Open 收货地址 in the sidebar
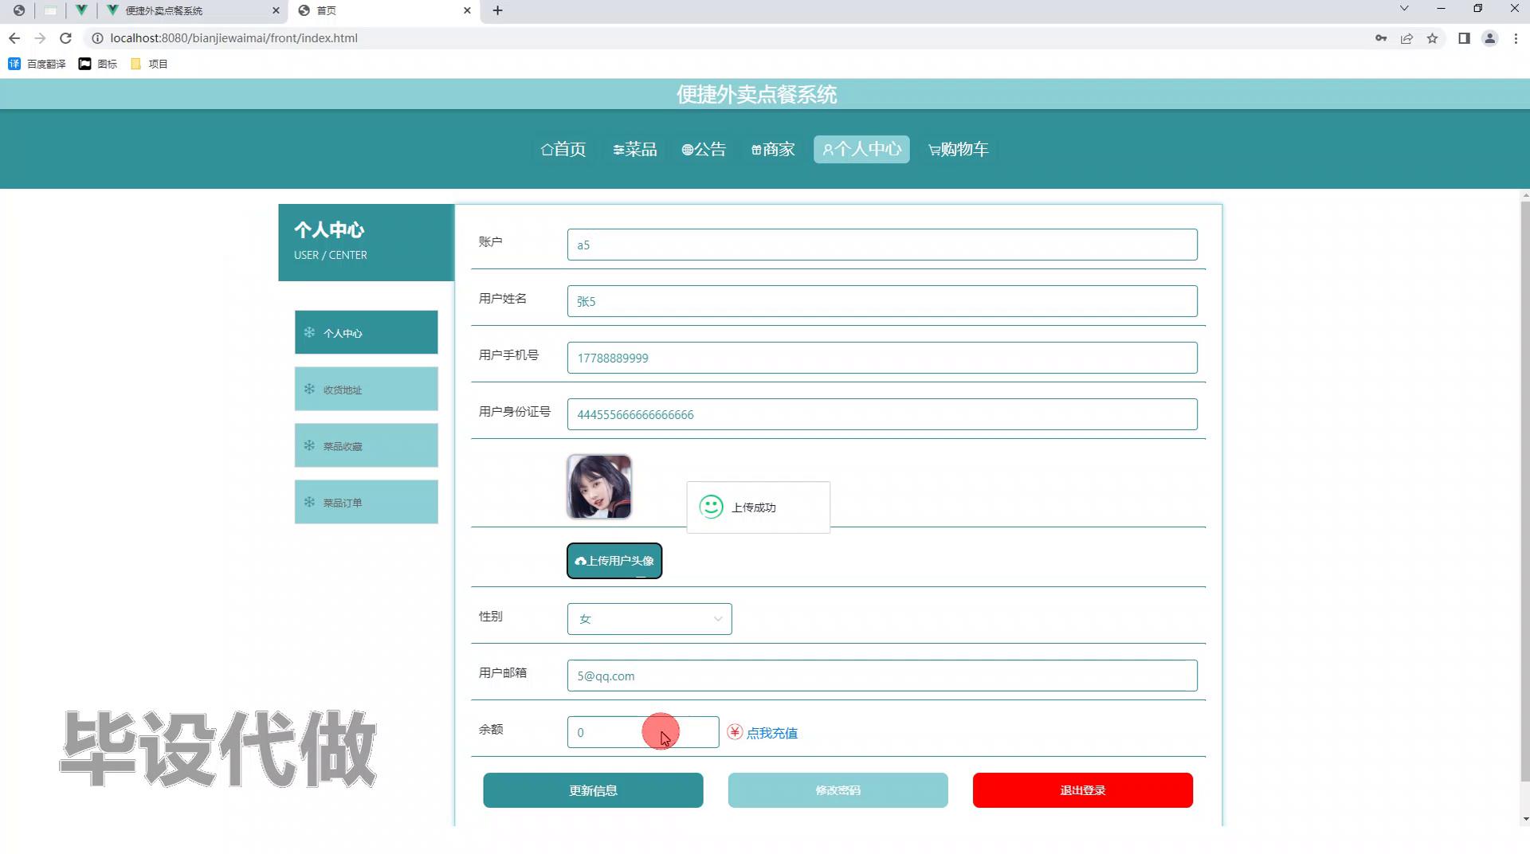This screenshot has height=854, width=1530. 366,389
